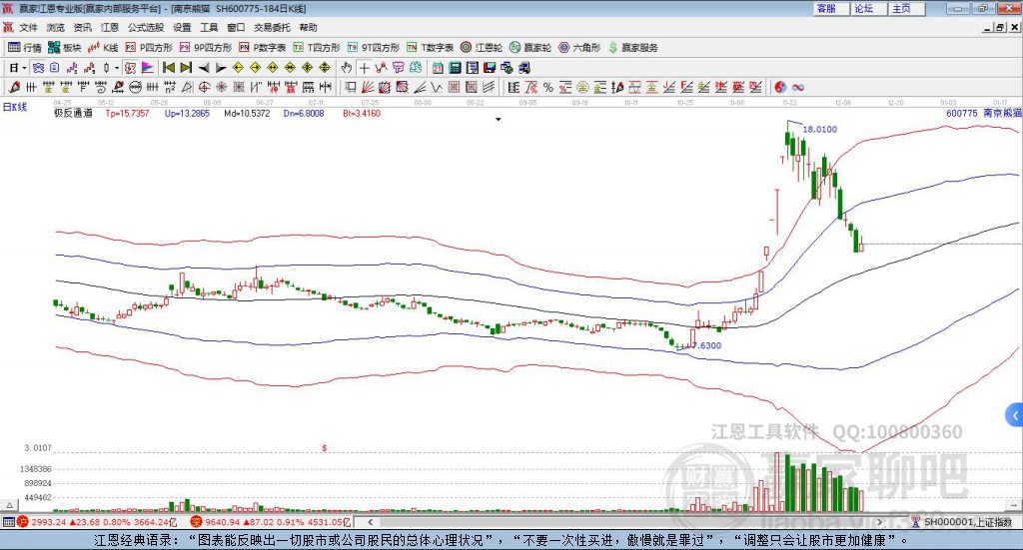Switch to the K线 candlestick chart

103,48
